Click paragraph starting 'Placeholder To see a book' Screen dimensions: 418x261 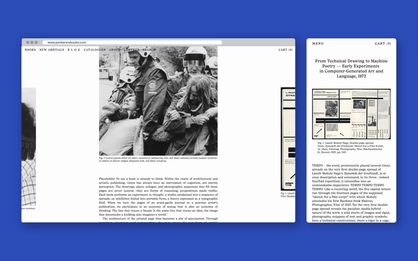click(158, 197)
